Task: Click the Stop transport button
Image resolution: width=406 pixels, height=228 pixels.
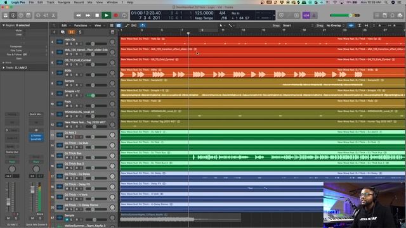Action: 97,15
